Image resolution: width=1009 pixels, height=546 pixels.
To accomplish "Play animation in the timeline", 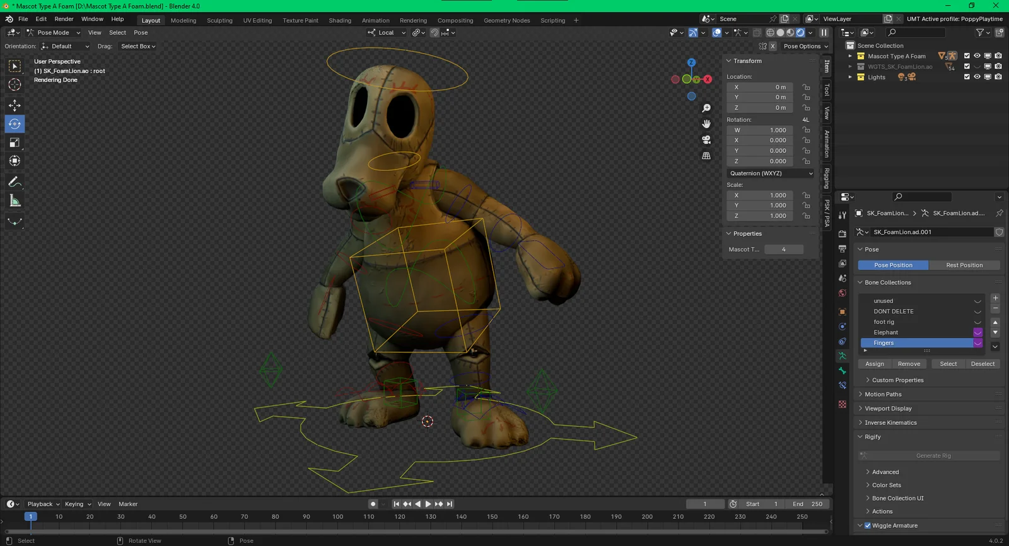I will [428, 504].
